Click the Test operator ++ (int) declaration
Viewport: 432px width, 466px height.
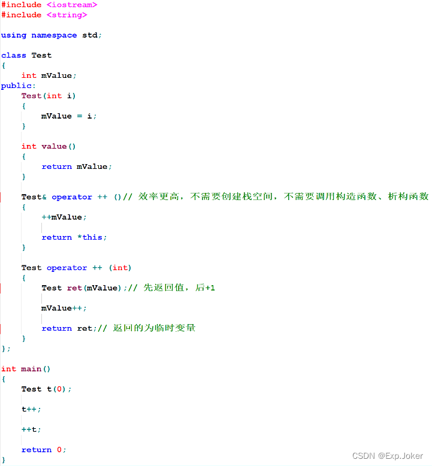76,268
